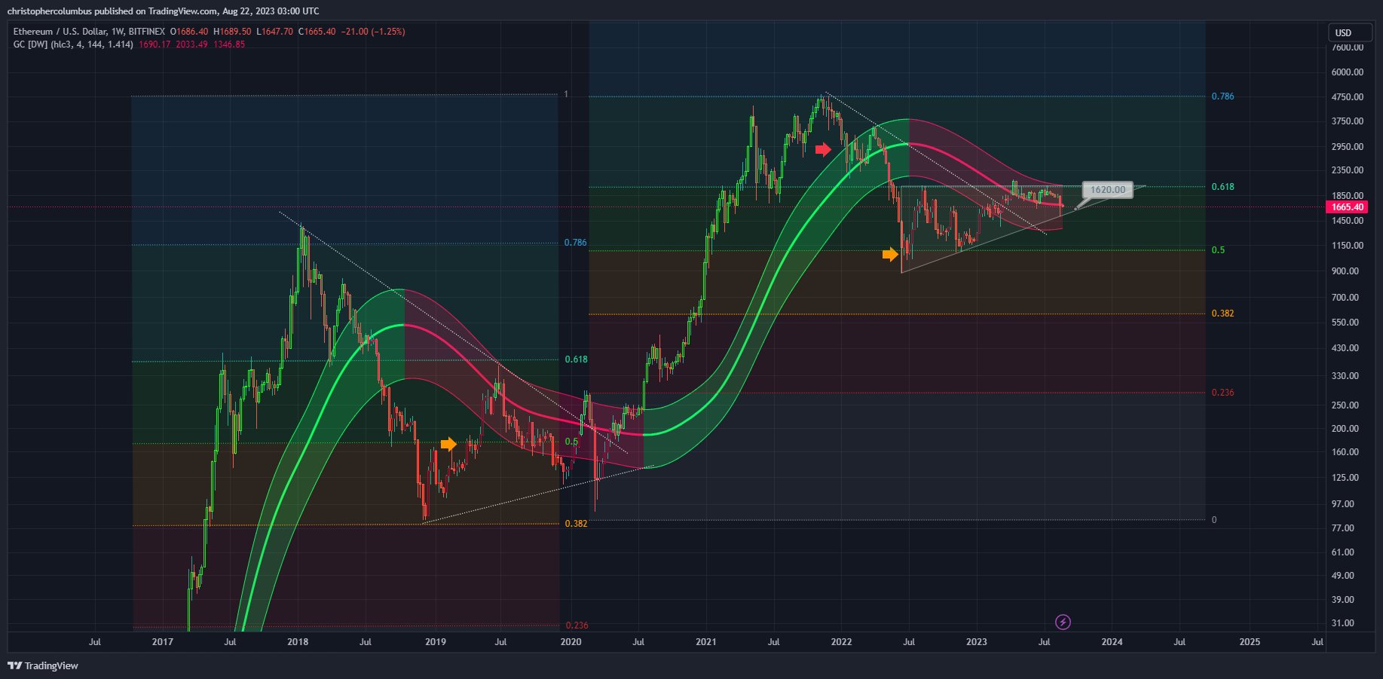
Task: Click the 2020 label on the time axis
Action: coord(571,641)
